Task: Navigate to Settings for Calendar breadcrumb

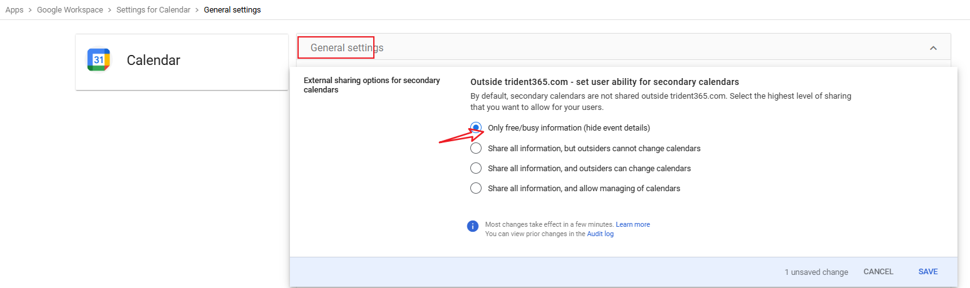Action: coord(153,10)
